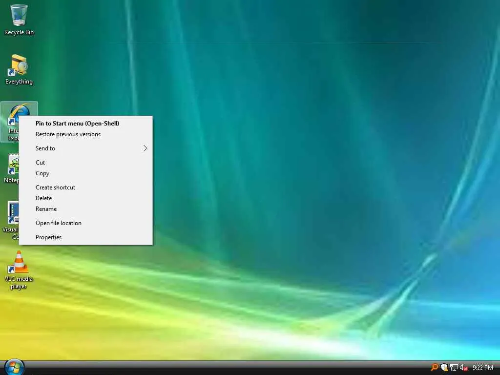This screenshot has height=375, width=500.
Task: Expand the Send to submenu arrow
Action: point(145,148)
